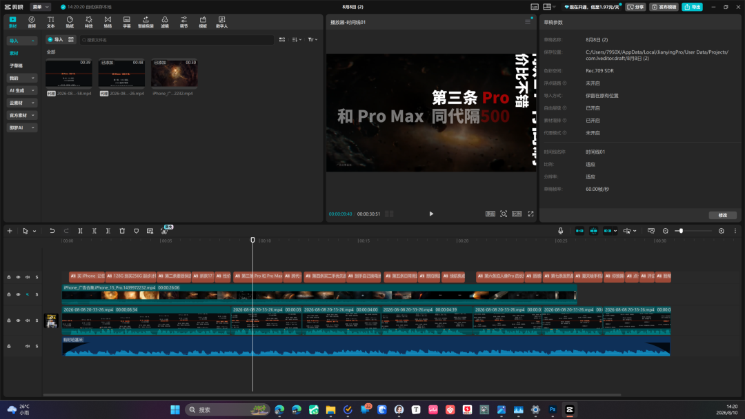Open the player panel hamburger menu
The image size is (745, 419).
(x=528, y=22)
